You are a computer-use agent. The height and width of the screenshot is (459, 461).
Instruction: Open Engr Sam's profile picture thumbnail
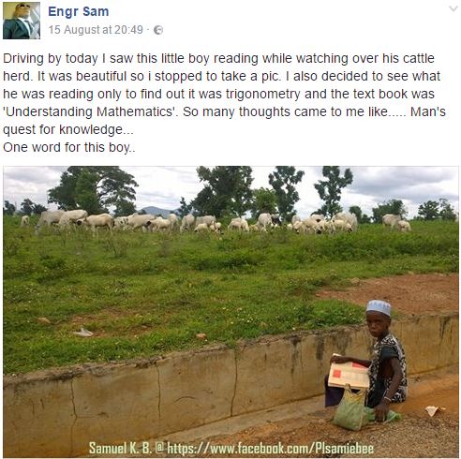(22, 21)
